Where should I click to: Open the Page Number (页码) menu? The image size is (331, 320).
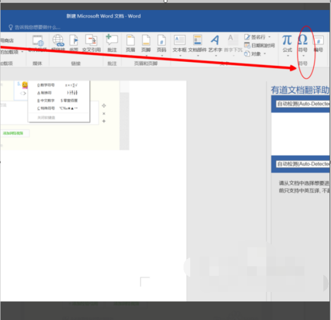point(162,44)
